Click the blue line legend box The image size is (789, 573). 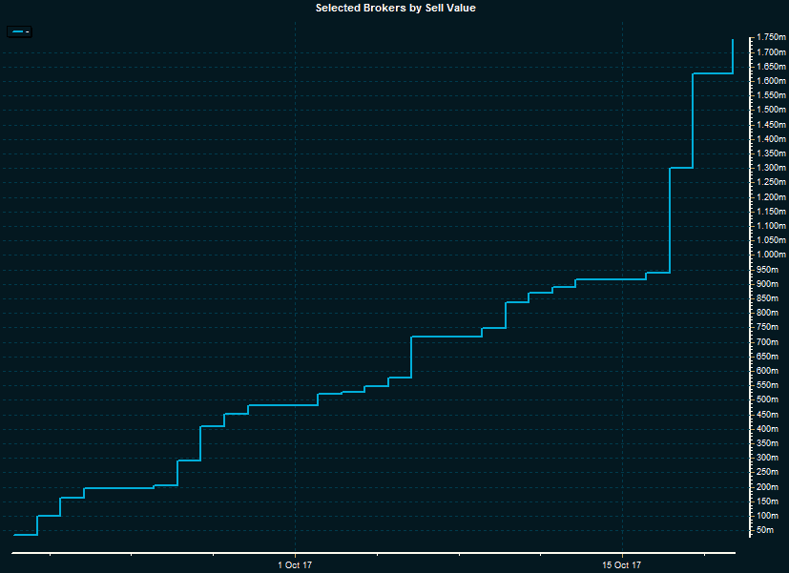point(20,32)
